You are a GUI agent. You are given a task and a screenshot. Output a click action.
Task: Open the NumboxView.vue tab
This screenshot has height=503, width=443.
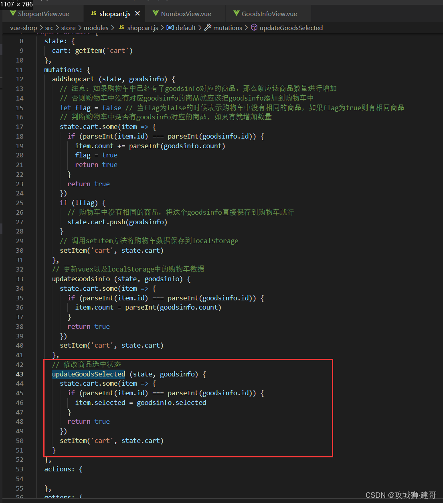(x=186, y=14)
